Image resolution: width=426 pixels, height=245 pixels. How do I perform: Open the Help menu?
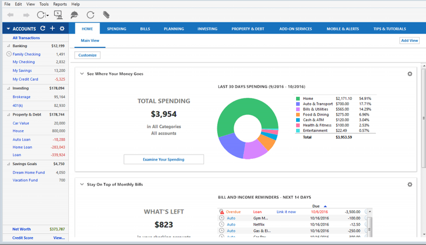[x=76, y=4]
